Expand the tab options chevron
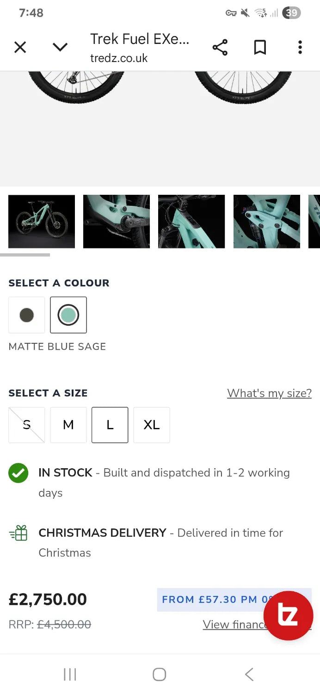The image size is (320, 694). click(60, 47)
